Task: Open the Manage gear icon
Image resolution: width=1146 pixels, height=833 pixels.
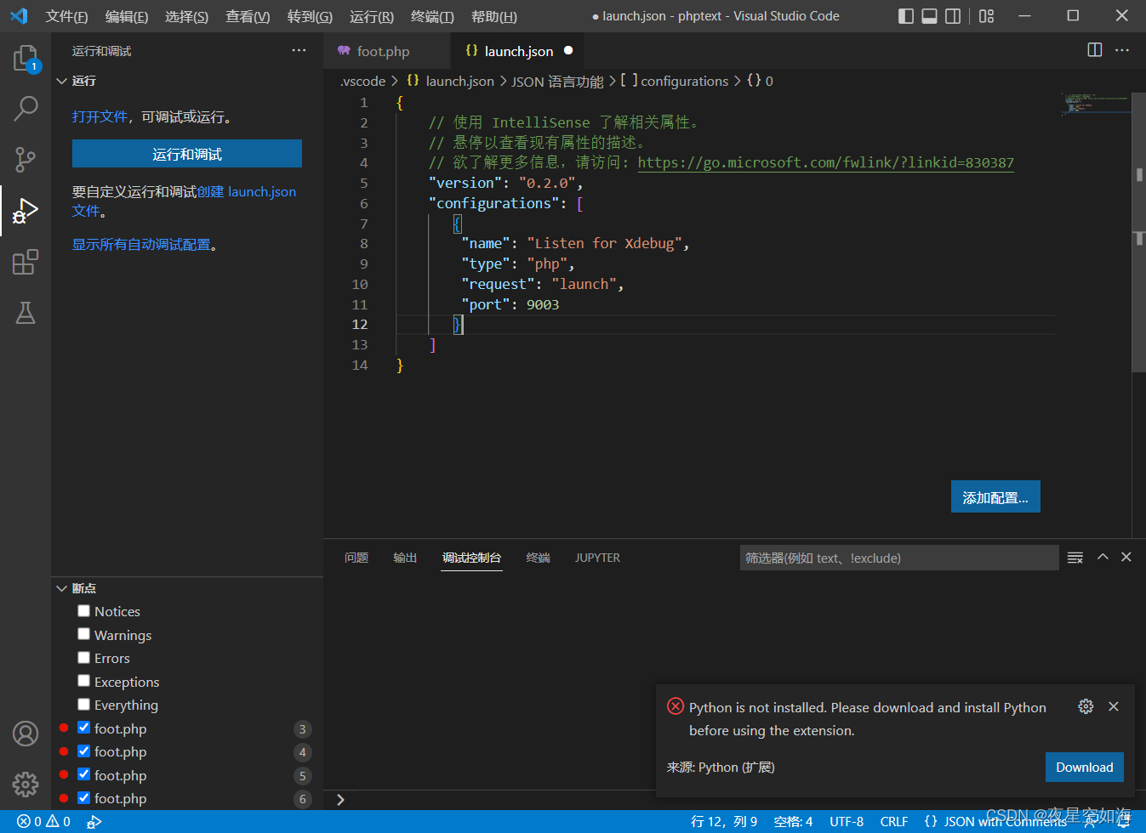Action: coord(26,784)
